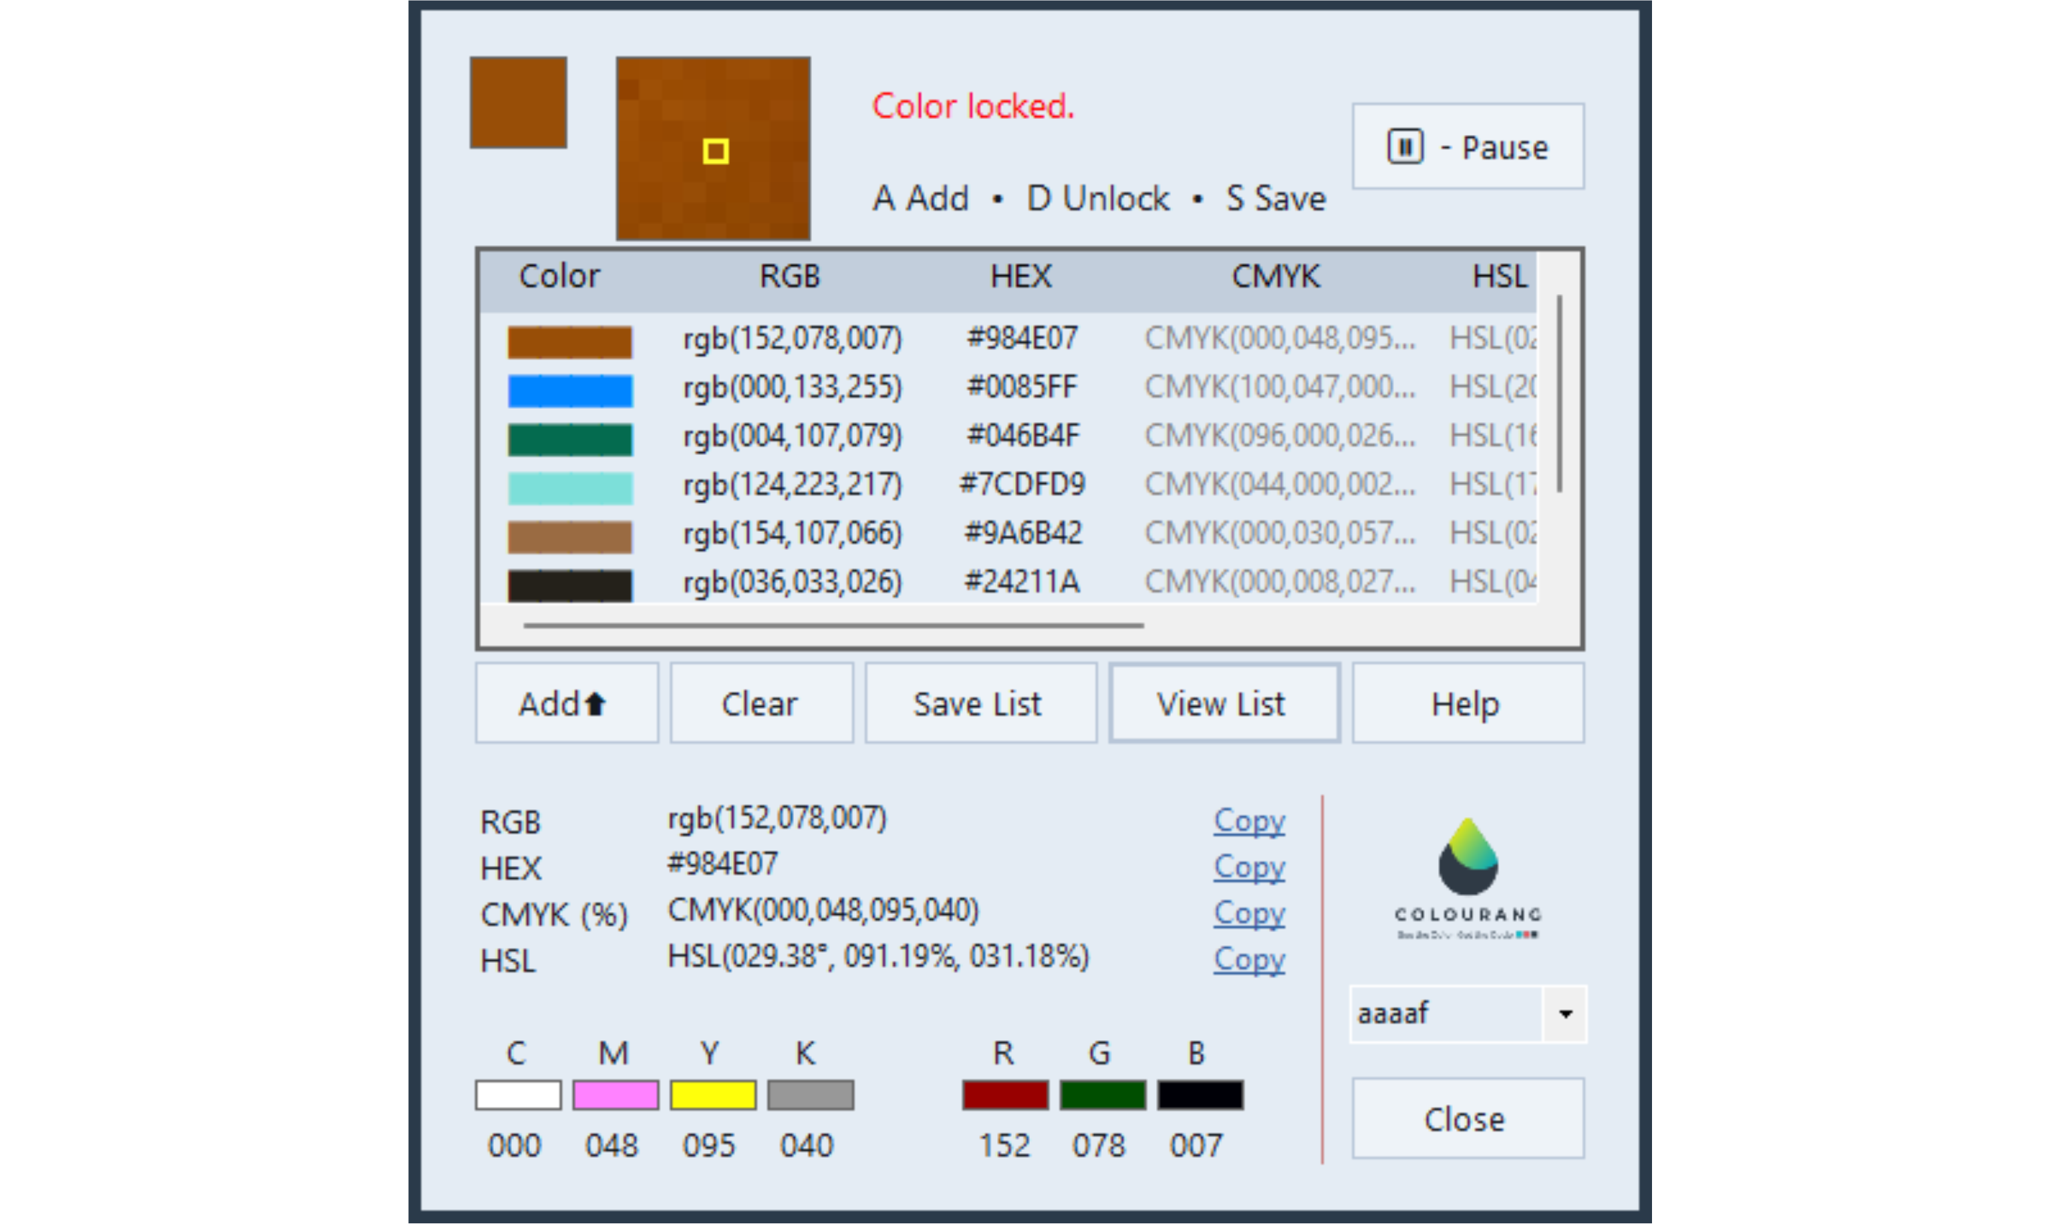Click the vertical scrollbar of color list
Screen dimensions: 2061x1224
pos(1558,394)
